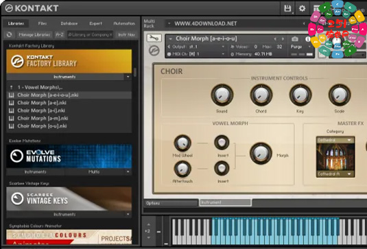The image size is (367, 249).
Task: Click the Scale knob
Action: click(340, 95)
